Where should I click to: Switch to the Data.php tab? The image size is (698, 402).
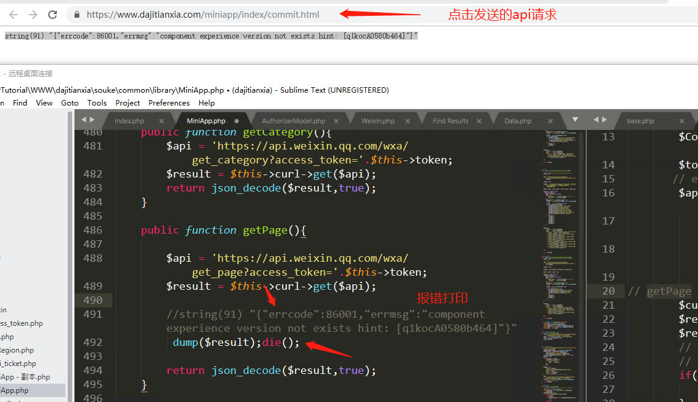518,121
